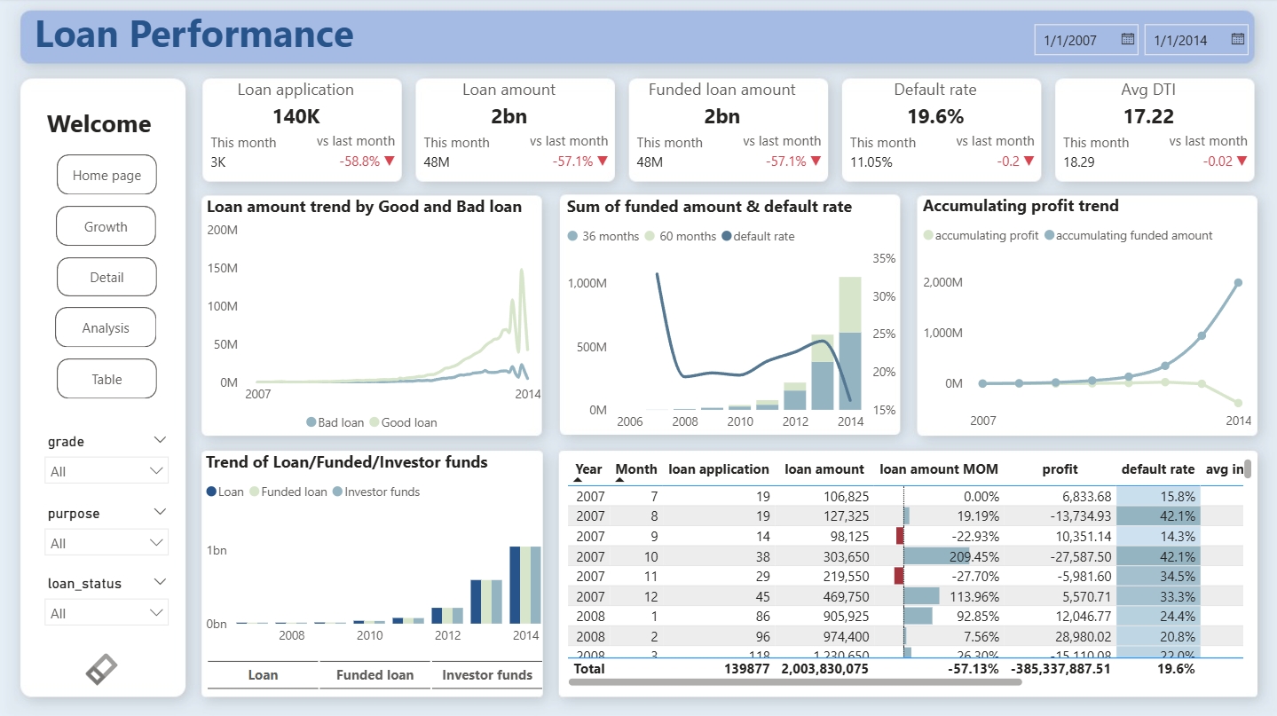Click the accumulating profit legend marker
1277x716 pixels.
(928, 235)
